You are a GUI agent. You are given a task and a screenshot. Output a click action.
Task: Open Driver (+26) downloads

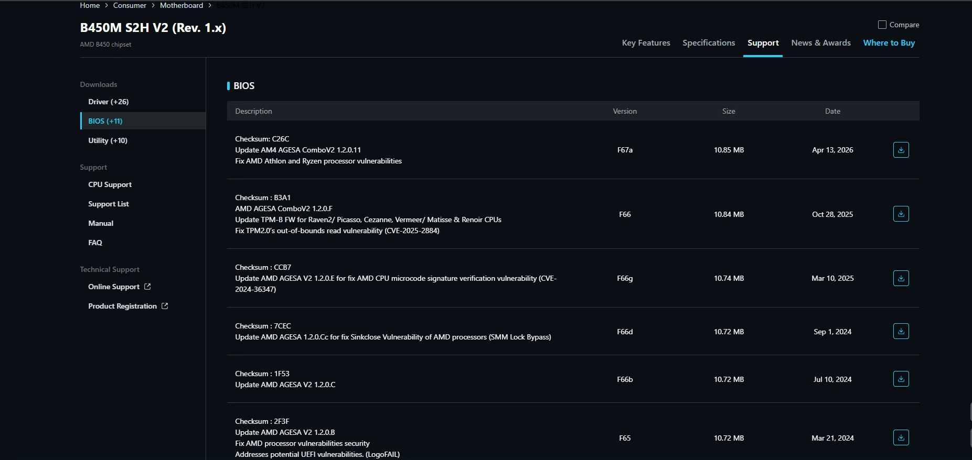coord(109,102)
